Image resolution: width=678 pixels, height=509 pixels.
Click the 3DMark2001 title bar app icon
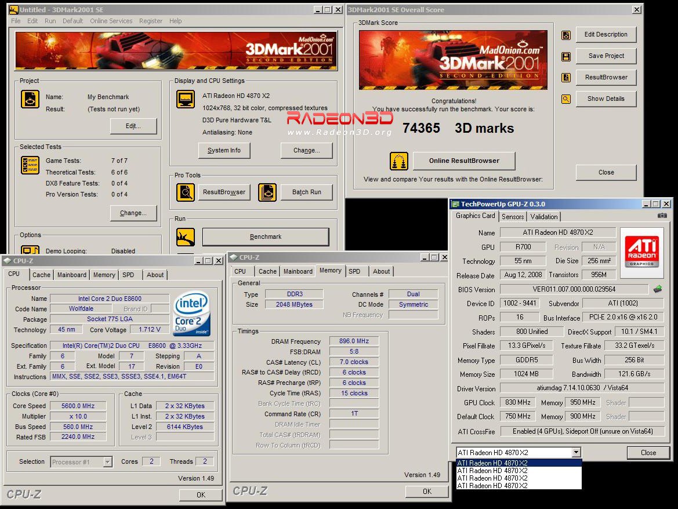(x=13, y=9)
